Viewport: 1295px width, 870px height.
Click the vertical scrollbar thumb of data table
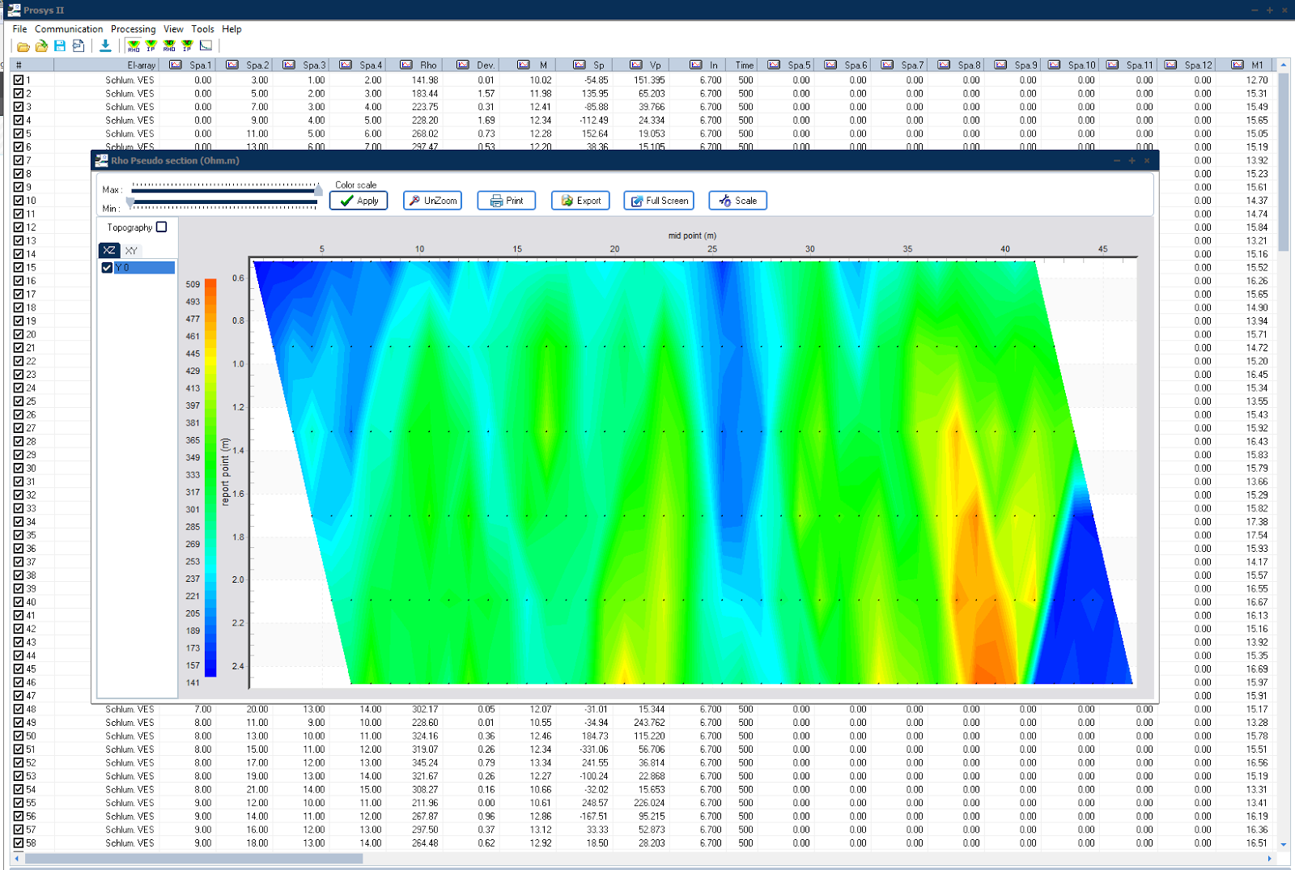[x=1284, y=162]
